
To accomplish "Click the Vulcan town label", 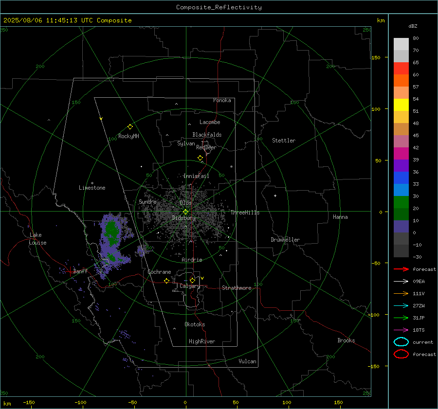I will pyautogui.click(x=247, y=361).
